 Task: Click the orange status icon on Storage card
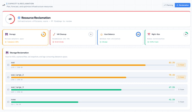[x=6, y=42]
